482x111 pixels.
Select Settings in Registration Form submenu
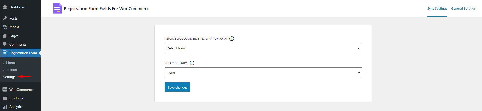(9, 77)
